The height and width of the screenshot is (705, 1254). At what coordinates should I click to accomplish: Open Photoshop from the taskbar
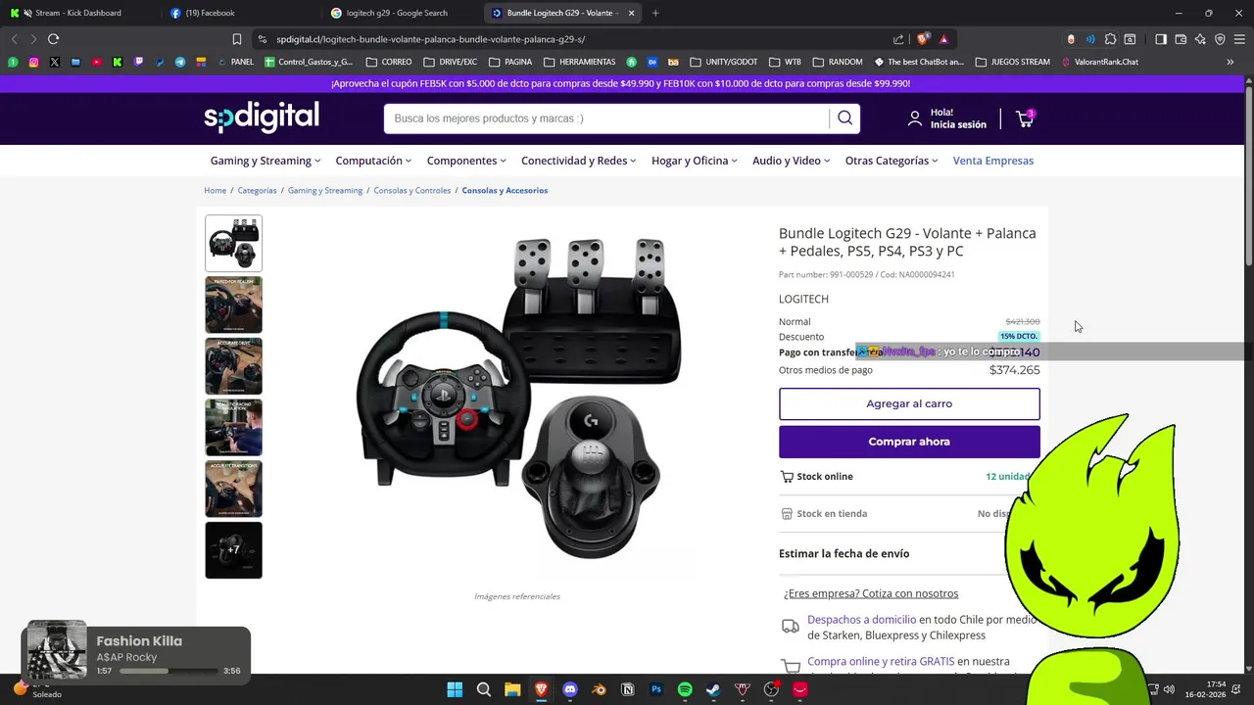656,689
